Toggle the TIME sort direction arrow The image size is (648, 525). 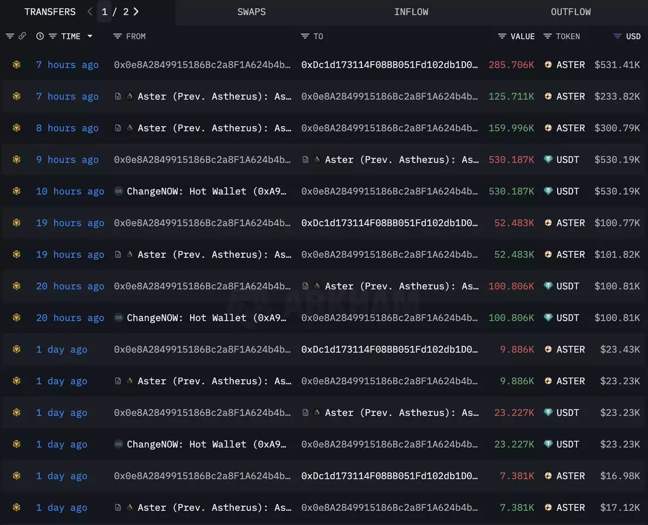coord(90,36)
